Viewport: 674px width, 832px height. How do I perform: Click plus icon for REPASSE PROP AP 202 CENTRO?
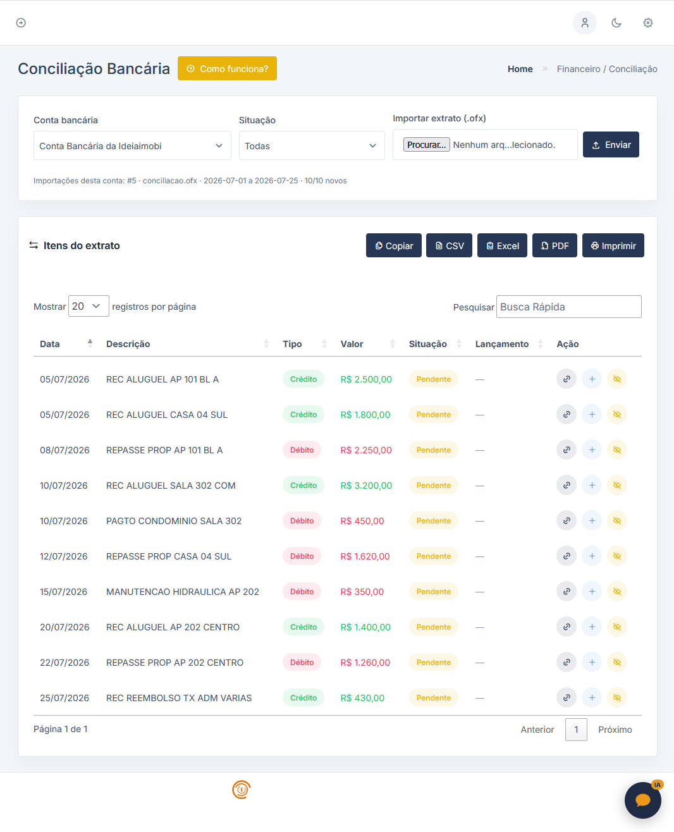[x=592, y=663]
